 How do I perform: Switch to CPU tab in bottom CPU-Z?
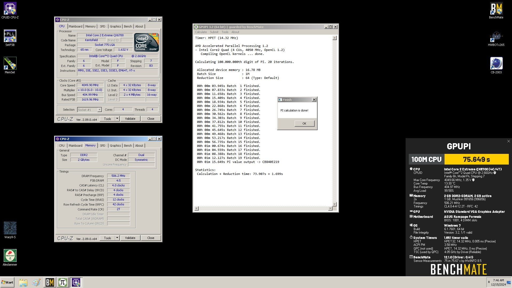[x=62, y=146]
